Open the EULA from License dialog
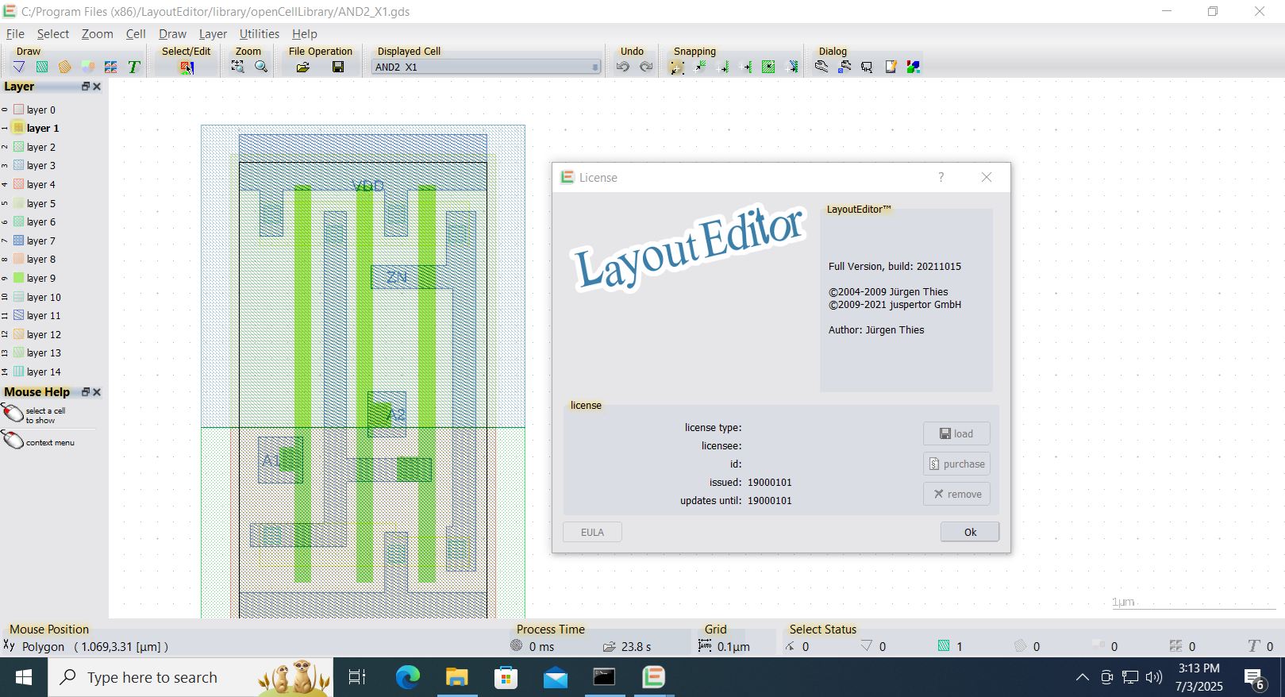This screenshot has height=697, width=1285. point(592,532)
